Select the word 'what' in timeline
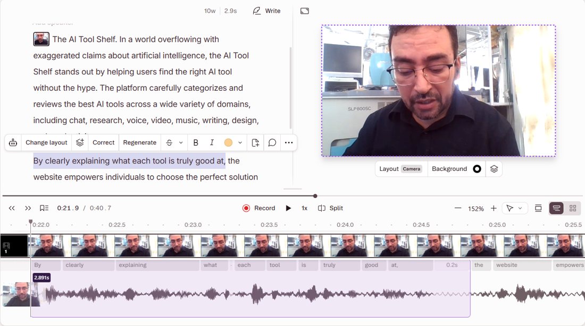Viewport: 585px width, 326px height. (x=214, y=265)
